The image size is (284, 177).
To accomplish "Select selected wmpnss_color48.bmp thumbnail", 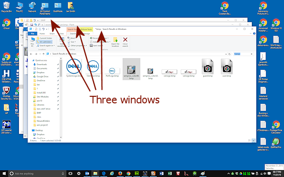I will [x=131, y=69].
